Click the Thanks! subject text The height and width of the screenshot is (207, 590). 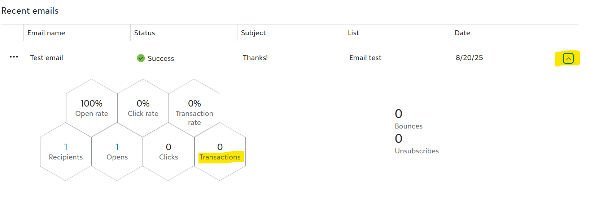pos(255,58)
